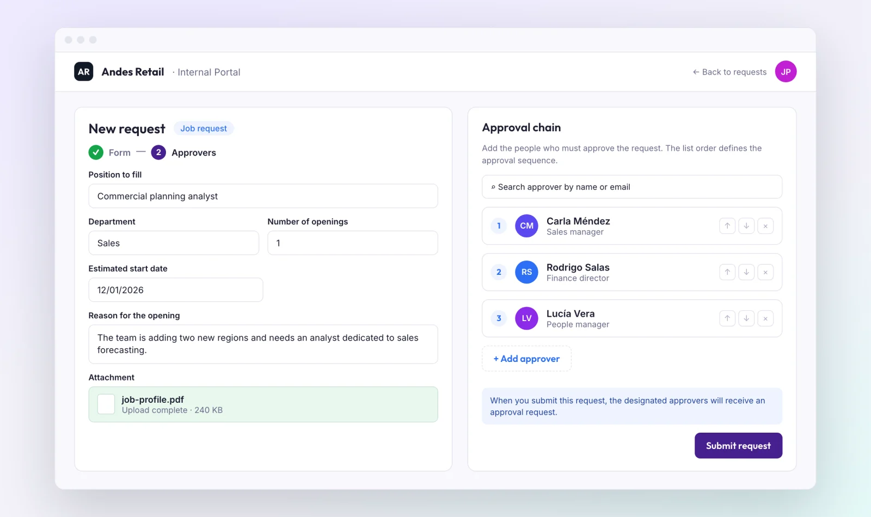Click the Position to fill field
The image size is (871, 517).
[x=263, y=196]
